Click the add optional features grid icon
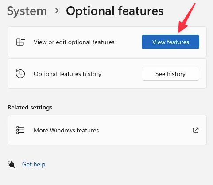 click(x=20, y=42)
